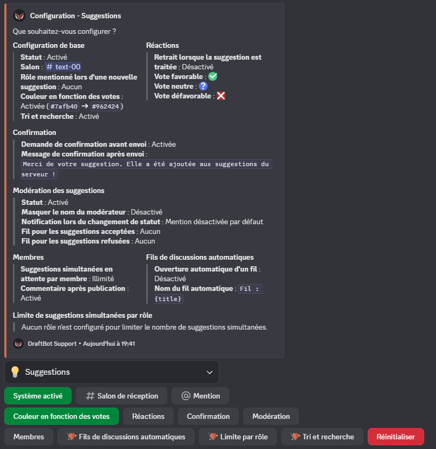The image size is (436, 449).
Task: Click the DraftBot fox avatar icon
Action: coord(20,16)
